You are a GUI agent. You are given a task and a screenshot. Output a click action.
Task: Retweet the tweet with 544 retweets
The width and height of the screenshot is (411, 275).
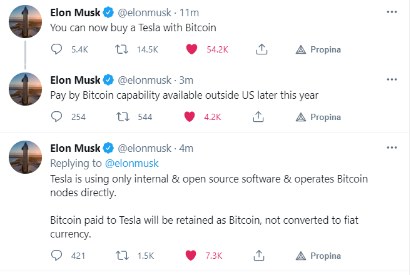click(124, 116)
